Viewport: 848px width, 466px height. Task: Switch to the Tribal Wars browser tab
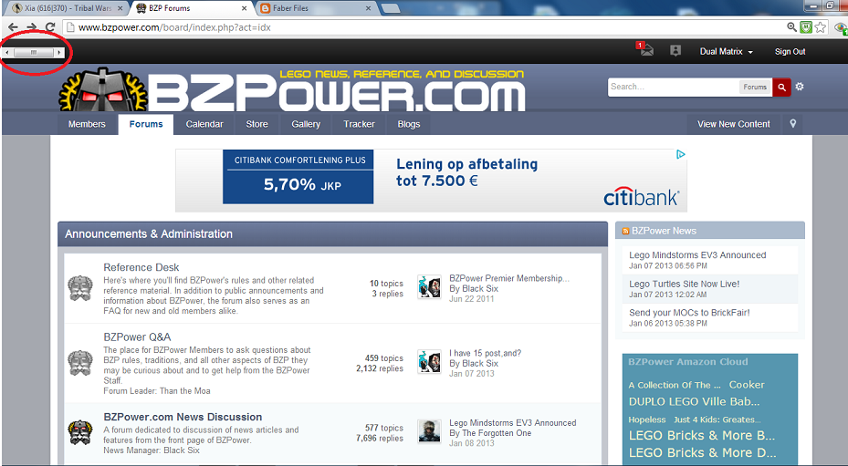tap(67, 8)
